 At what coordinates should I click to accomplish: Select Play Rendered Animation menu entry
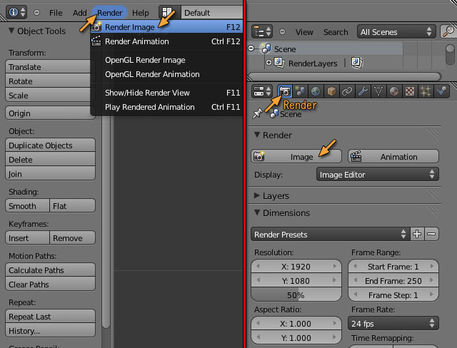[x=150, y=107]
